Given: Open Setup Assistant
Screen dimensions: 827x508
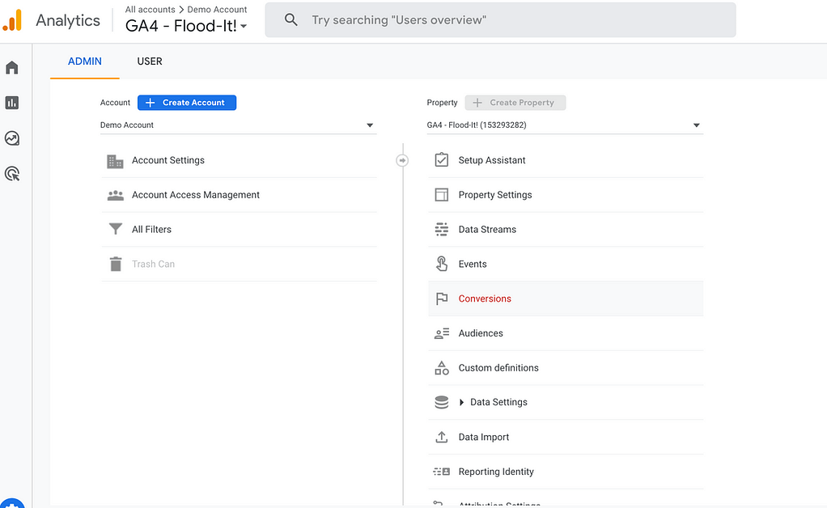Looking at the screenshot, I should click(x=566, y=160).
